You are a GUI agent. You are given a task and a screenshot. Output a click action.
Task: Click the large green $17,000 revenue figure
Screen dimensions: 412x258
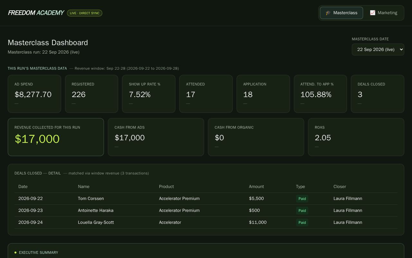[x=37, y=139]
